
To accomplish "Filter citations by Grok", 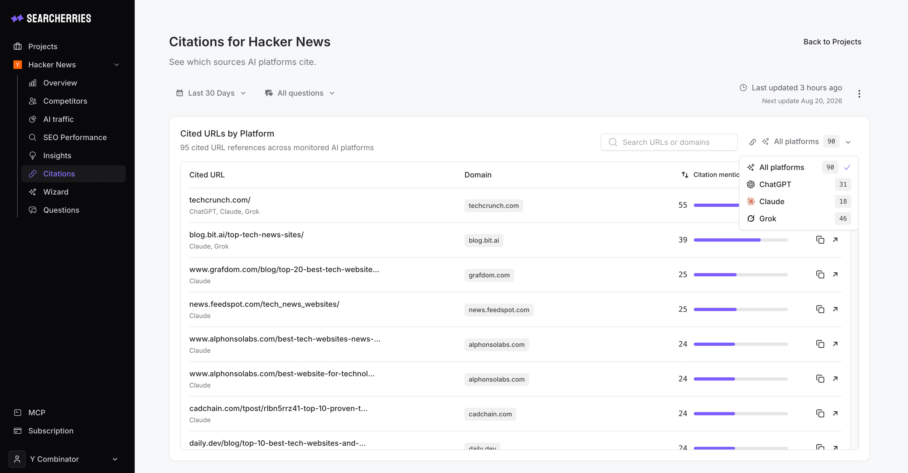I will pyautogui.click(x=798, y=219).
